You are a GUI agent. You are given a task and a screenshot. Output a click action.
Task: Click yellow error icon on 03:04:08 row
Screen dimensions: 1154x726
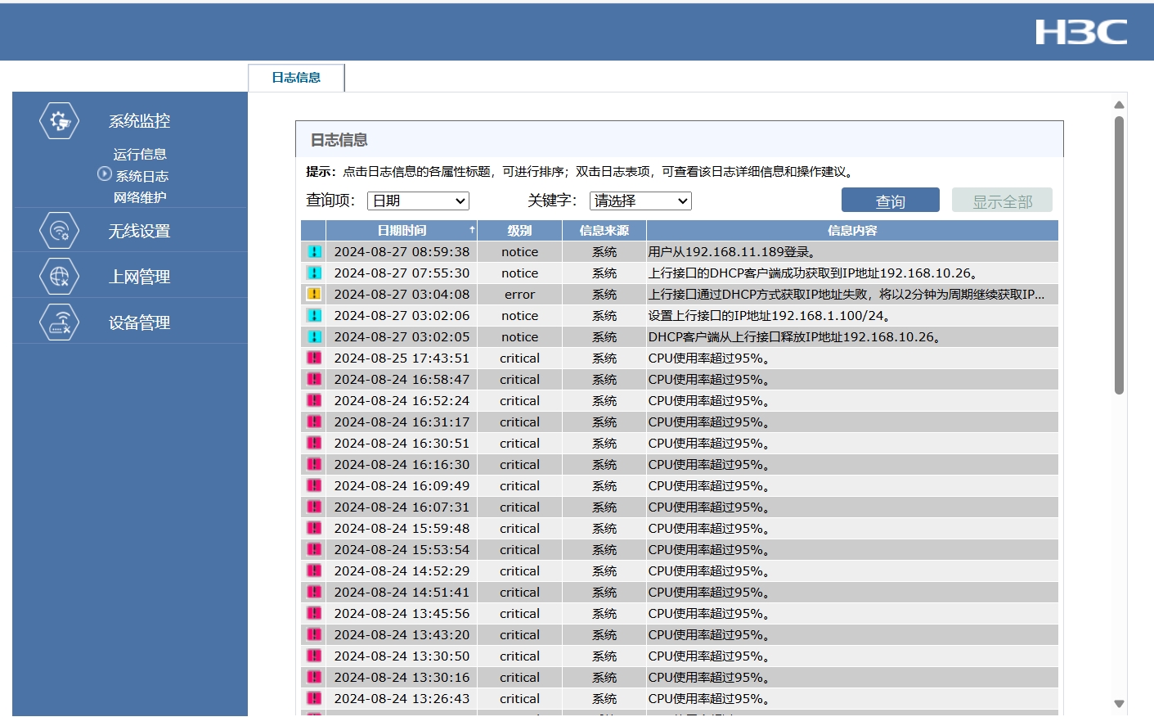[x=314, y=294]
